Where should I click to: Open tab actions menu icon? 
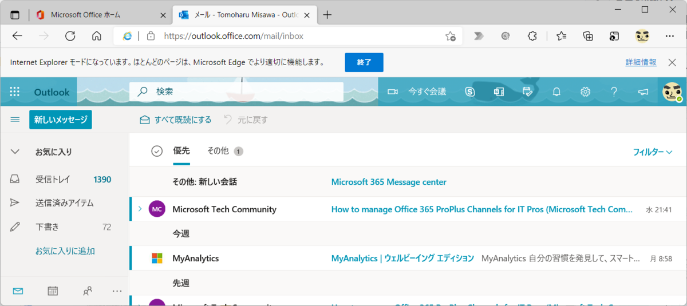(x=15, y=15)
